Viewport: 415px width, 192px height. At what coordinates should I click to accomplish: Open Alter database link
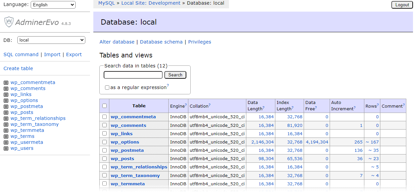(117, 42)
